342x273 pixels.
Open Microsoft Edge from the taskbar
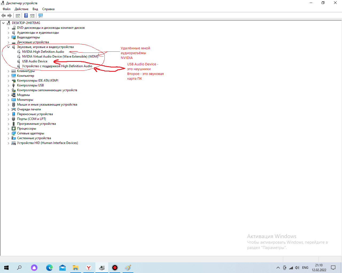pyautogui.click(x=49, y=268)
